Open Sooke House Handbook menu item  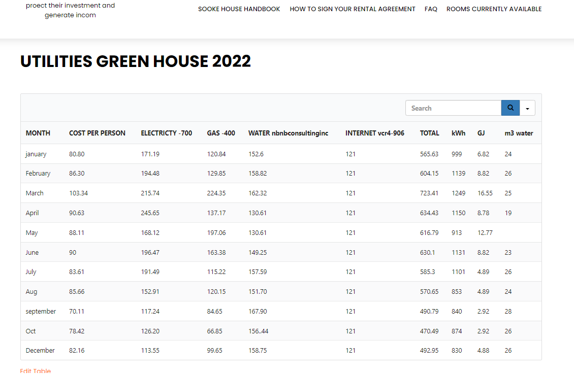click(239, 9)
